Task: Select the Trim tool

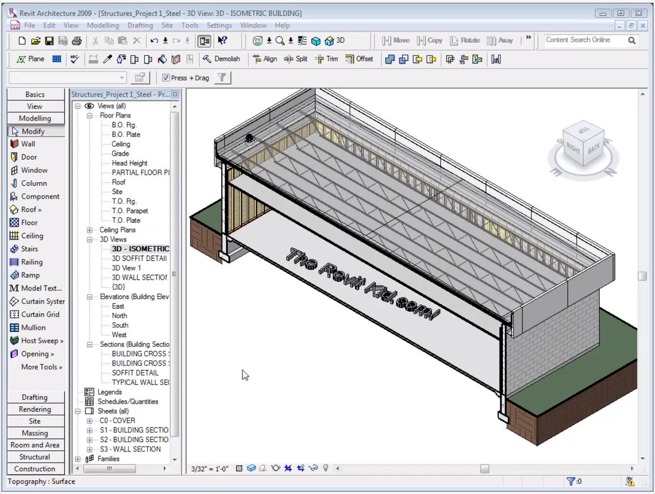Action: pos(326,59)
